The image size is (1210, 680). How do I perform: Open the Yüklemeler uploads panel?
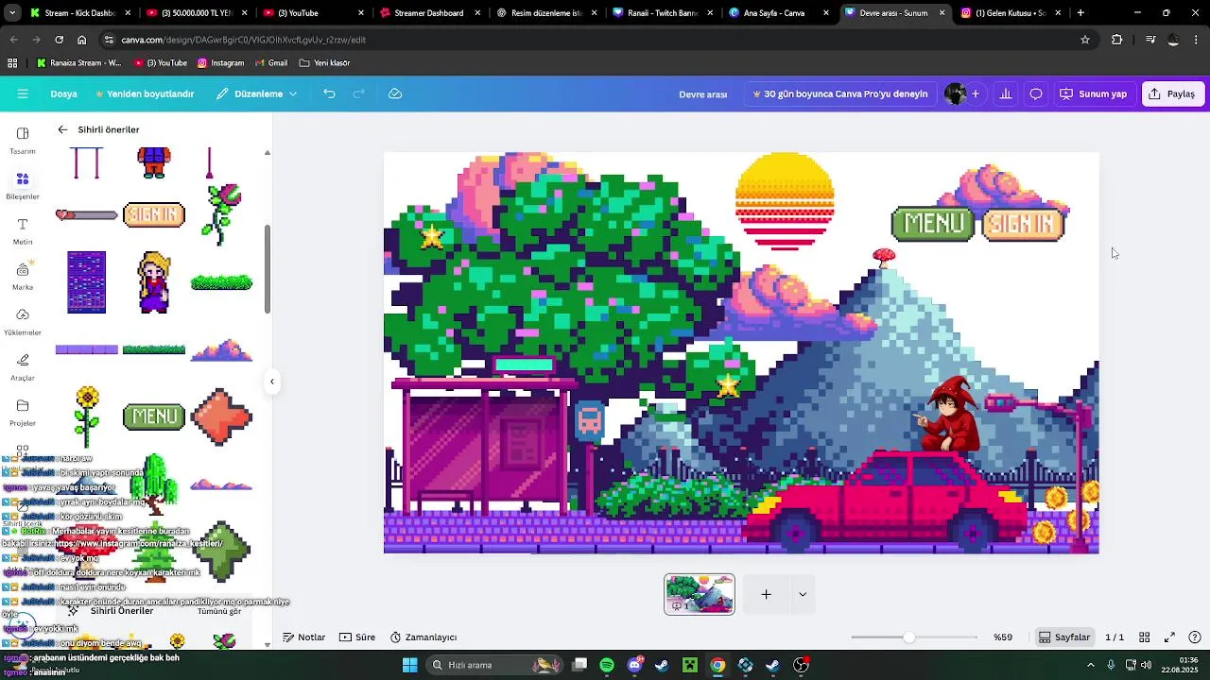pyautogui.click(x=23, y=321)
